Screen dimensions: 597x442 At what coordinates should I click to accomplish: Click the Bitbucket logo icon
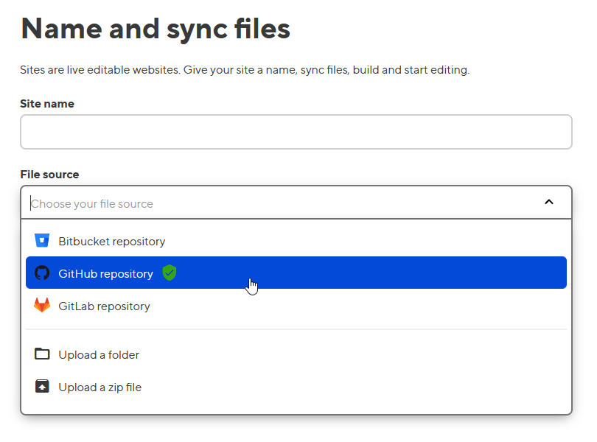[x=42, y=241]
